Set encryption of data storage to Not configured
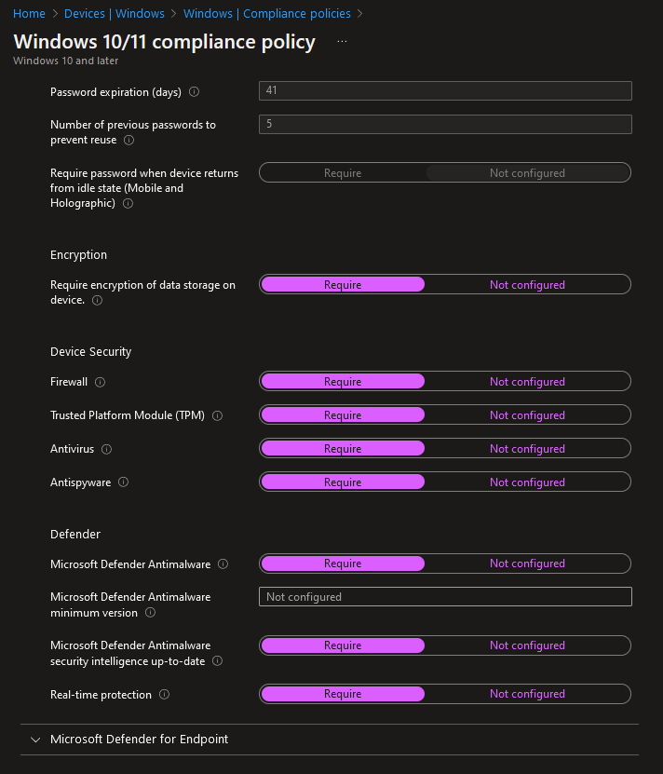Image resolution: width=663 pixels, height=774 pixels. point(527,285)
